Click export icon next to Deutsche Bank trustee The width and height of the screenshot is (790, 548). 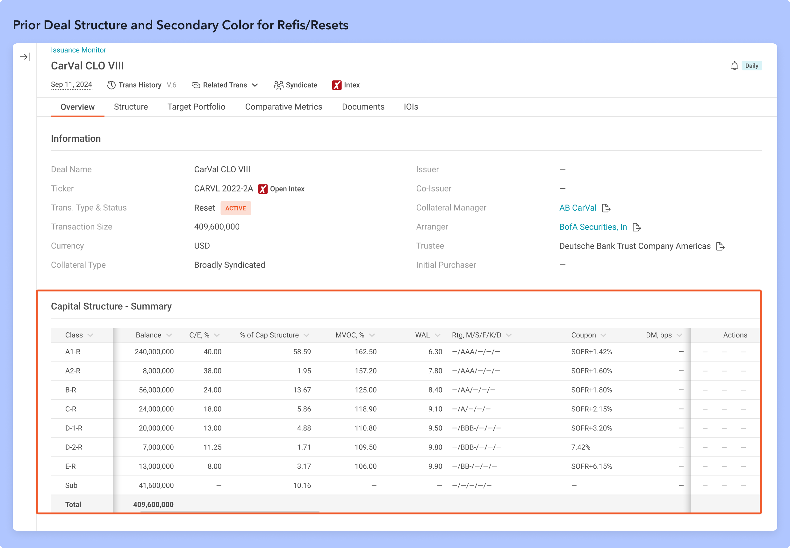click(x=720, y=246)
